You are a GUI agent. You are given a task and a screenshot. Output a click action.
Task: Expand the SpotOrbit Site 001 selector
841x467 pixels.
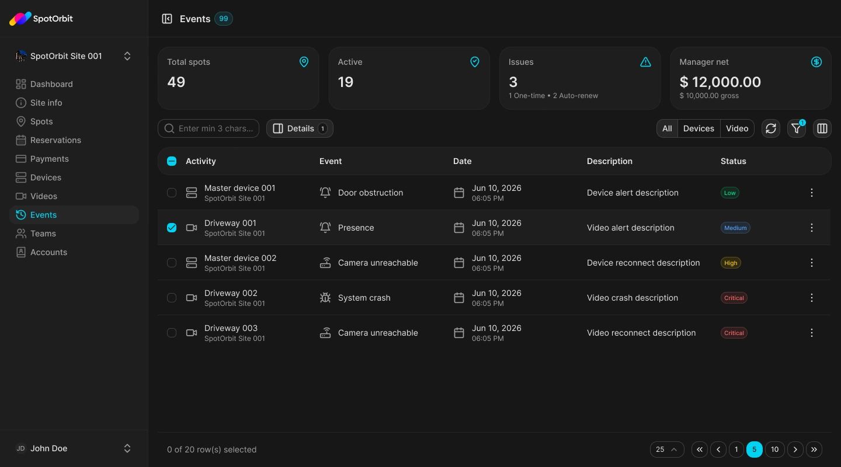pyautogui.click(x=74, y=56)
